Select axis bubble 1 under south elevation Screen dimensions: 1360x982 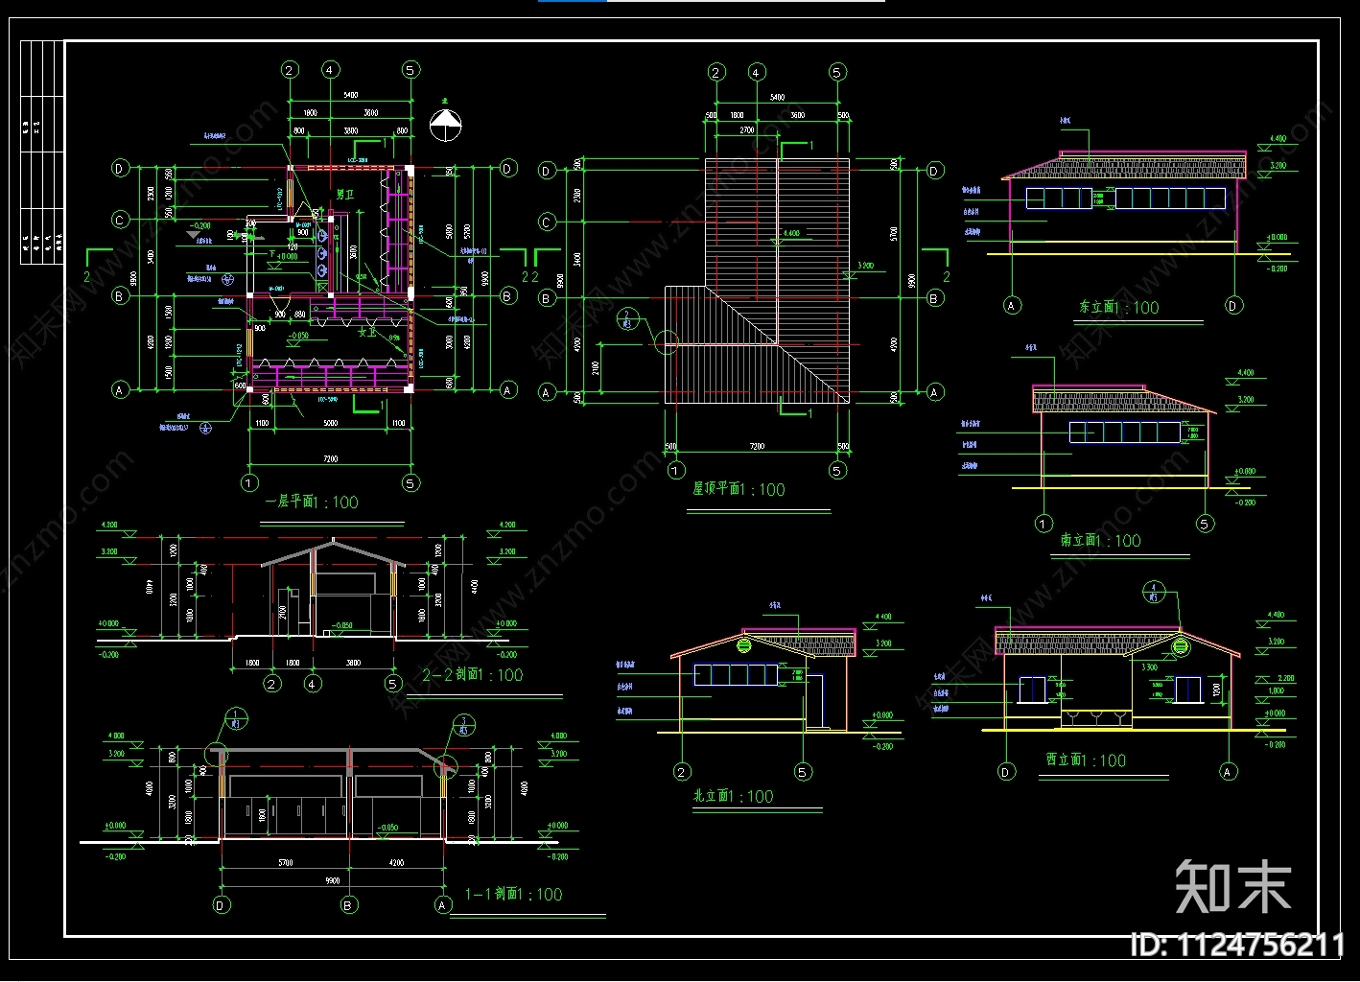[1043, 524]
